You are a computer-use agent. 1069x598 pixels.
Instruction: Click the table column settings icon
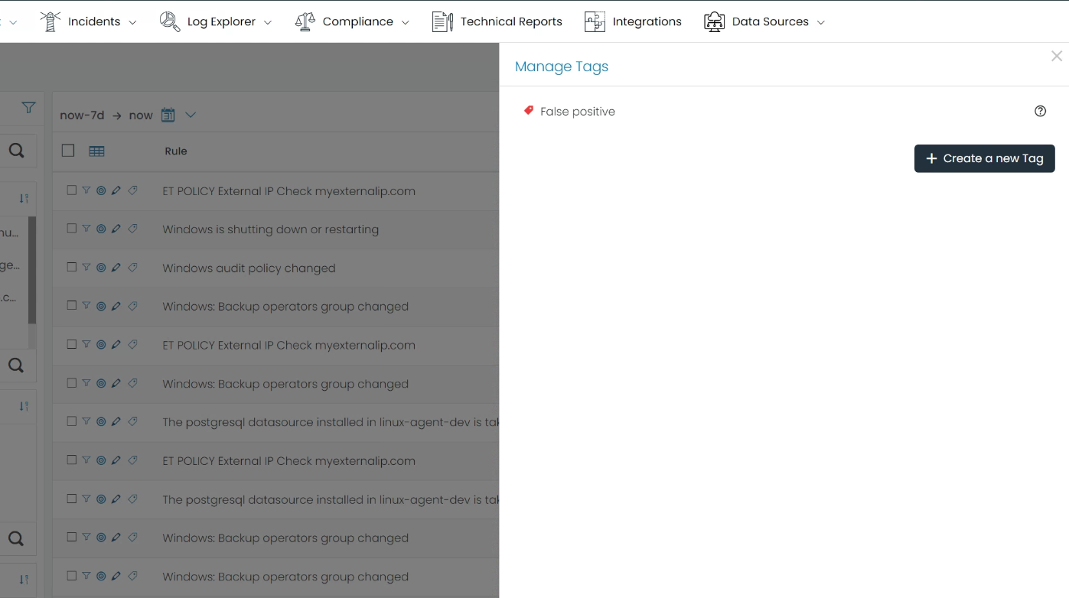pos(96,151)
